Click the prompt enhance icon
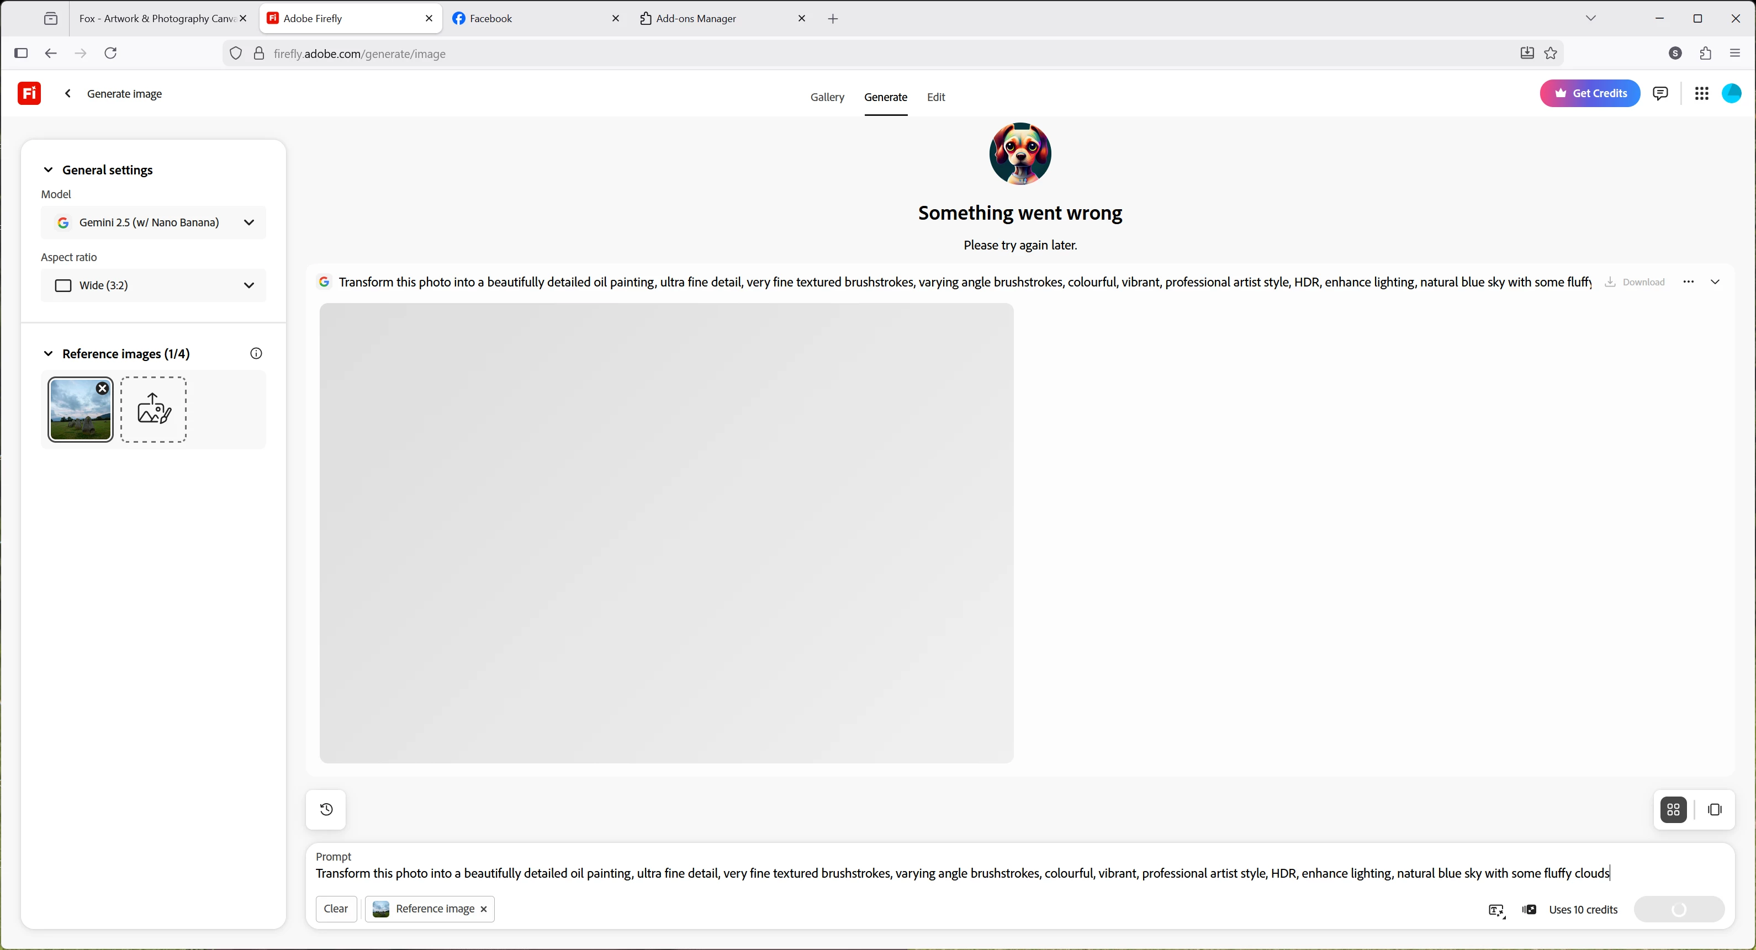 (1496, 910)
